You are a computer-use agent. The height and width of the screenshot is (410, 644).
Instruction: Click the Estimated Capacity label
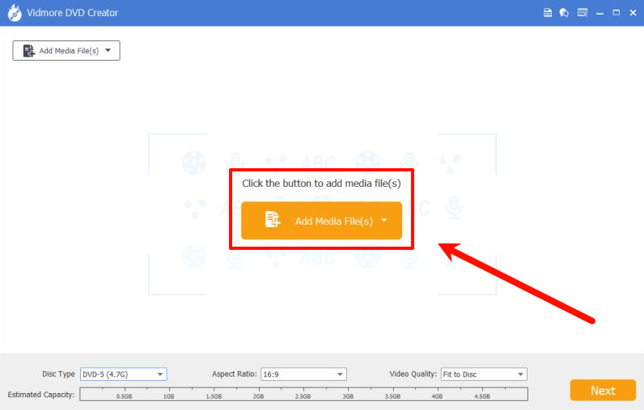point(41,395)
